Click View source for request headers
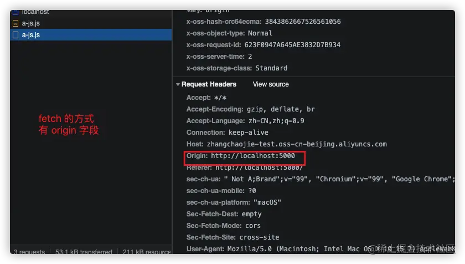Image resolution: width=465 pixels, height=264 pixels. pos(271,84)
